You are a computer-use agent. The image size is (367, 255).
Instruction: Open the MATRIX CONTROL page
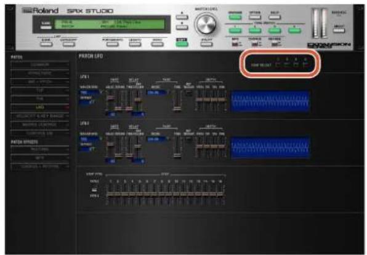point(40,125)
